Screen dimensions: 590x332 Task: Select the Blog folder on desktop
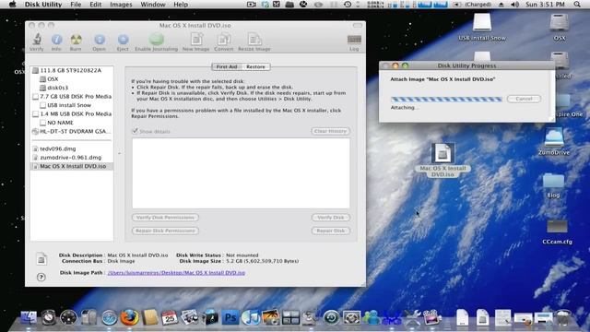coord(553,185)
